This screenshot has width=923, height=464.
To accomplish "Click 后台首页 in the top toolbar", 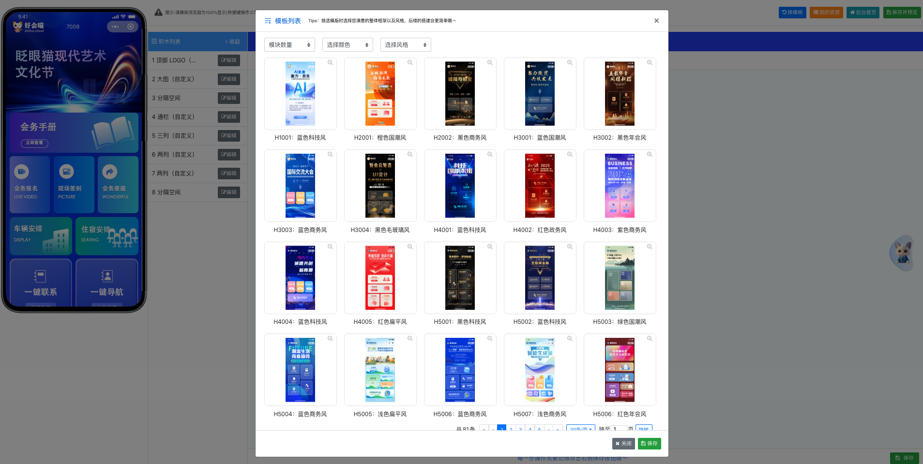I will 863,13.
